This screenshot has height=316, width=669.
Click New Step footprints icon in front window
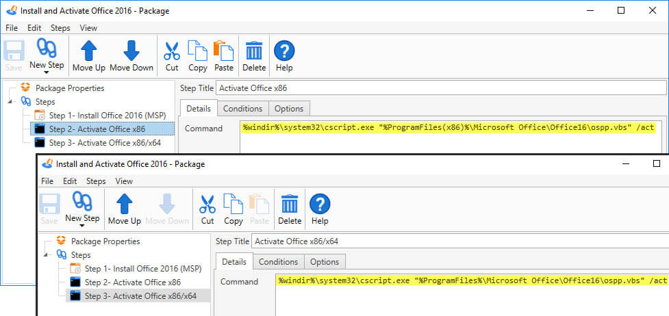point(82,201)
